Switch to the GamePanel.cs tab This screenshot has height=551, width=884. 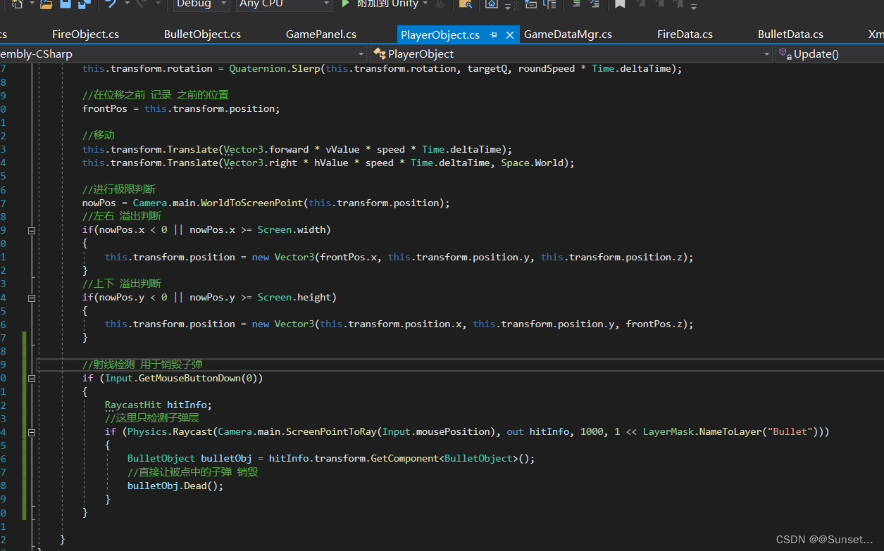(321, 34)
